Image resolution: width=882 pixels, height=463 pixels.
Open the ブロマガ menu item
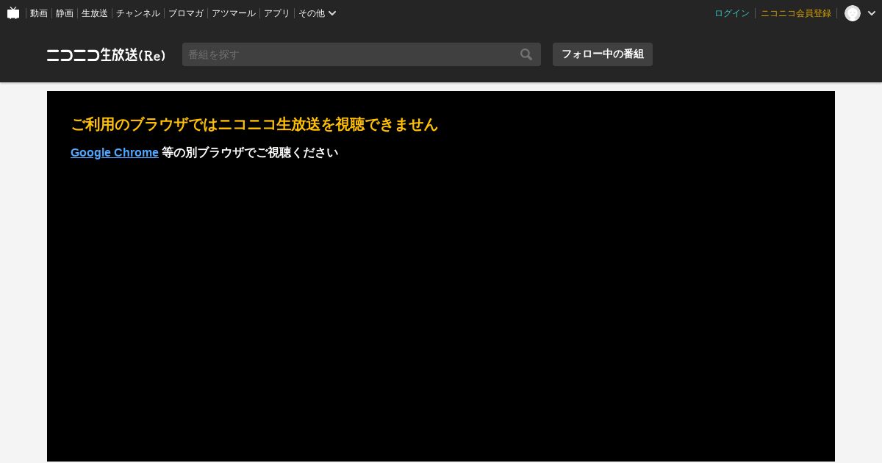(186, 13)
